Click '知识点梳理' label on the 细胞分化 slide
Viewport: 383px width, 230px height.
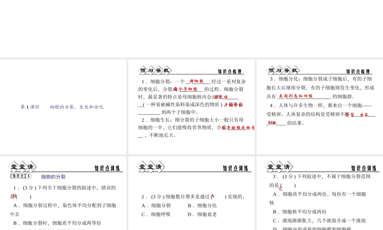[358, 71]
